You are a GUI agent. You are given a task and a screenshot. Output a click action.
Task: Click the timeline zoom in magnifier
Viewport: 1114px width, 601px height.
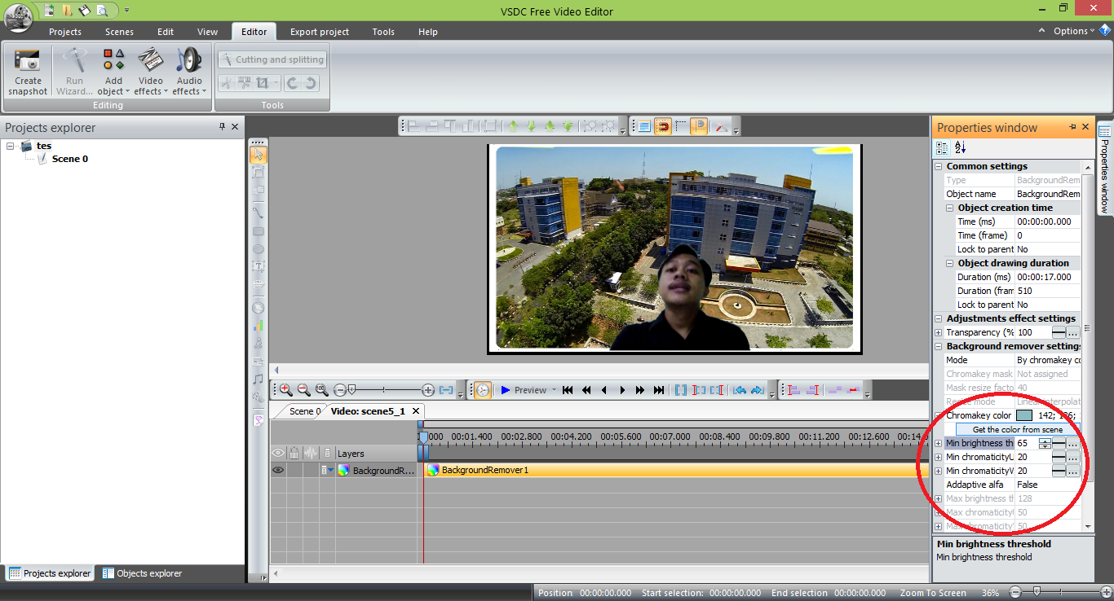[x=285, y=390]
